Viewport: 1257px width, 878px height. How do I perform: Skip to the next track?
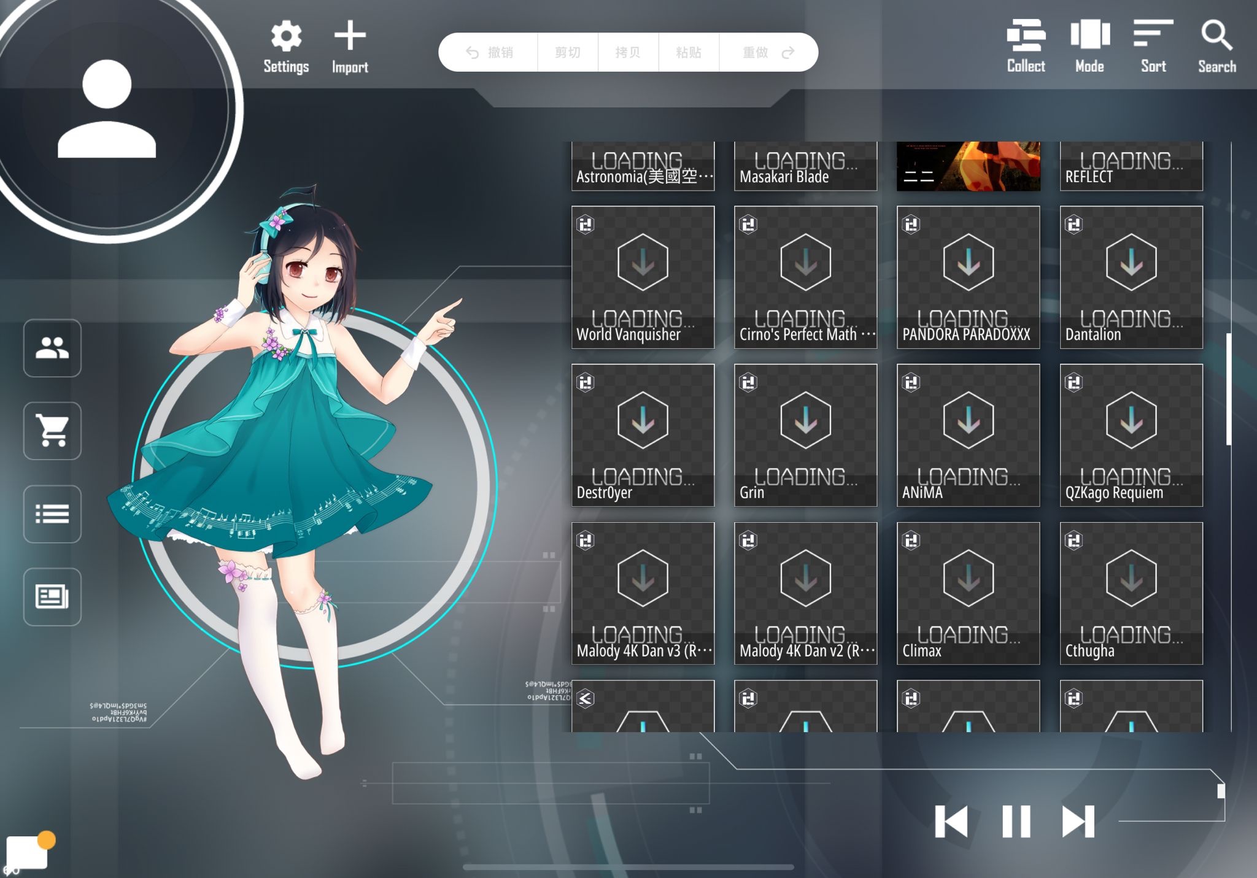pos(1078,822)
